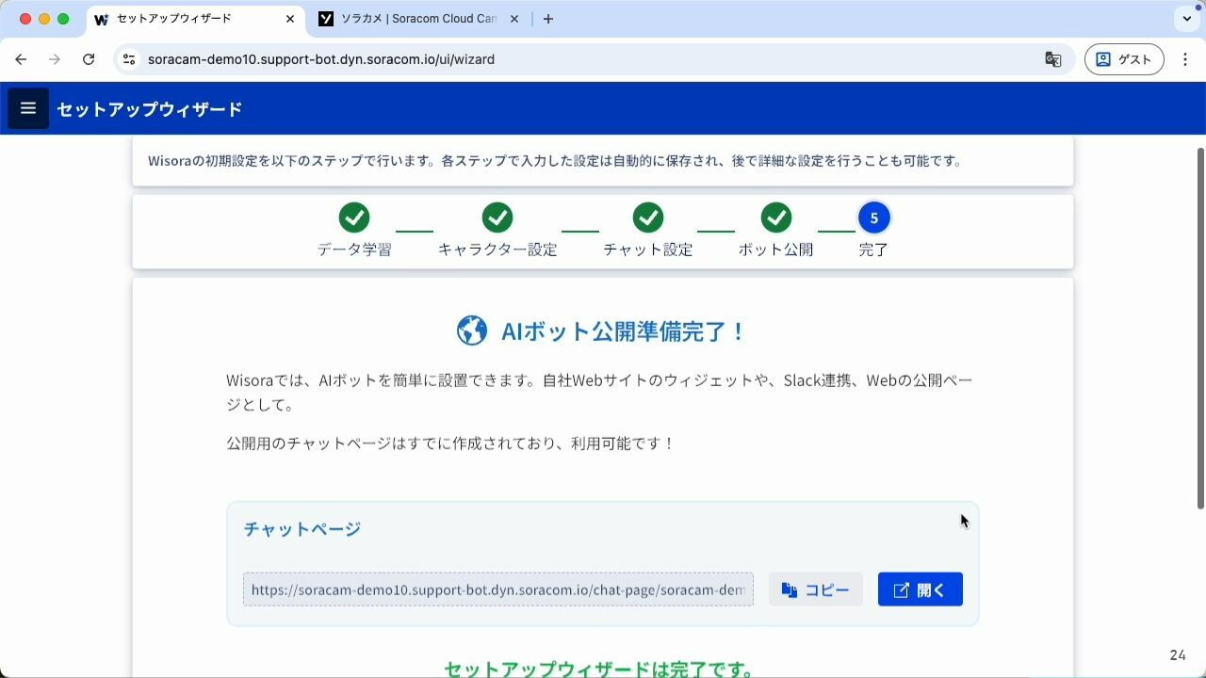Copy the chat page URL
Viewport: 1206px width, 678px height.
point(815,589)
